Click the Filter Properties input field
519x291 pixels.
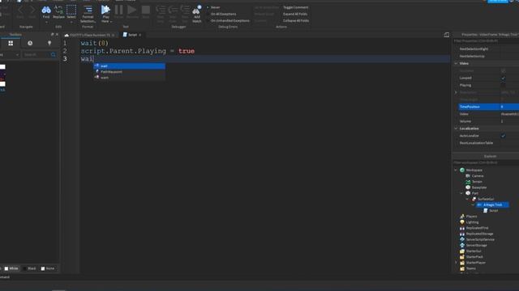pyautogui.click(x=486, y=41)
